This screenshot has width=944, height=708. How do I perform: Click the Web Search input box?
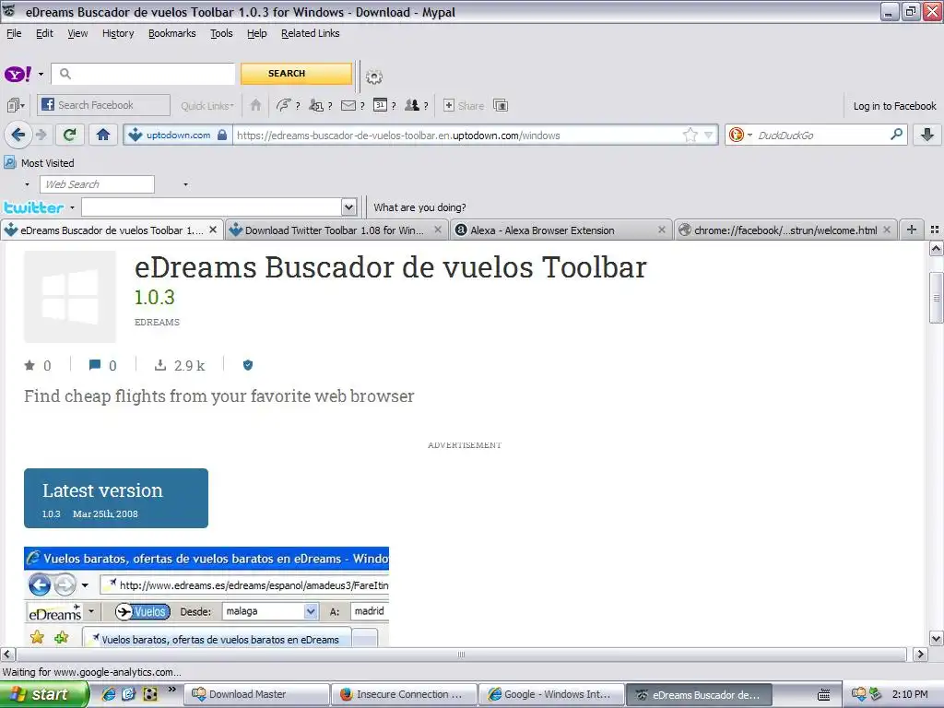point(97,184)
